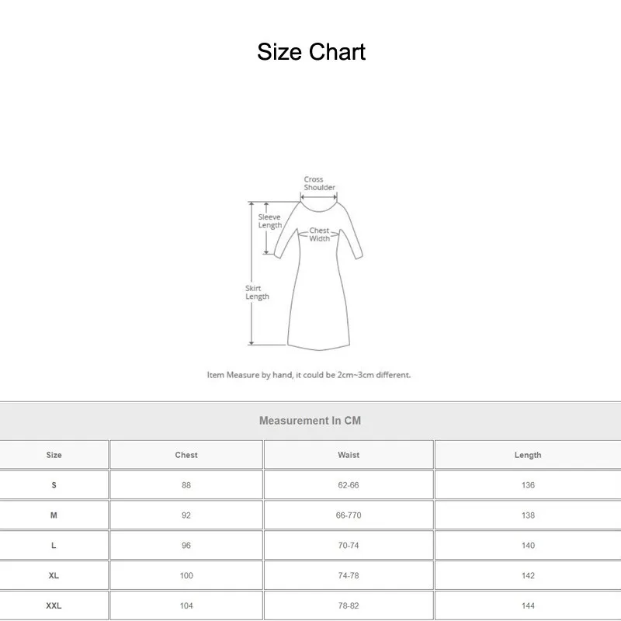Viewport: 621px width, 621px height.
Task: Click the Chest Width label
Action: (x=319, y=234)
